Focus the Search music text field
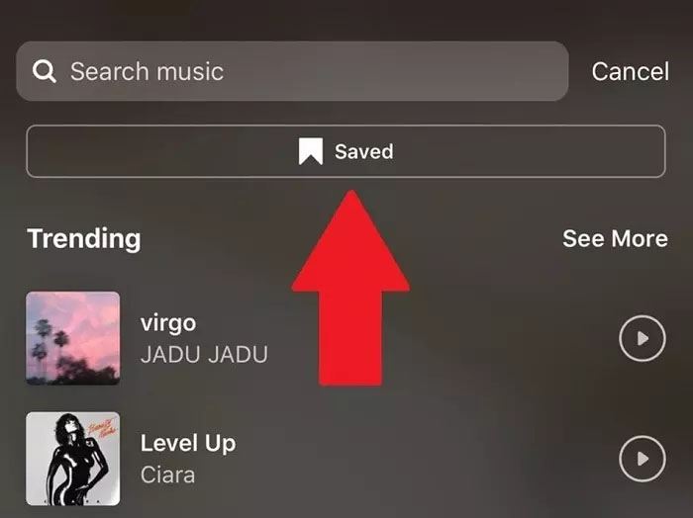 (292, 71)
